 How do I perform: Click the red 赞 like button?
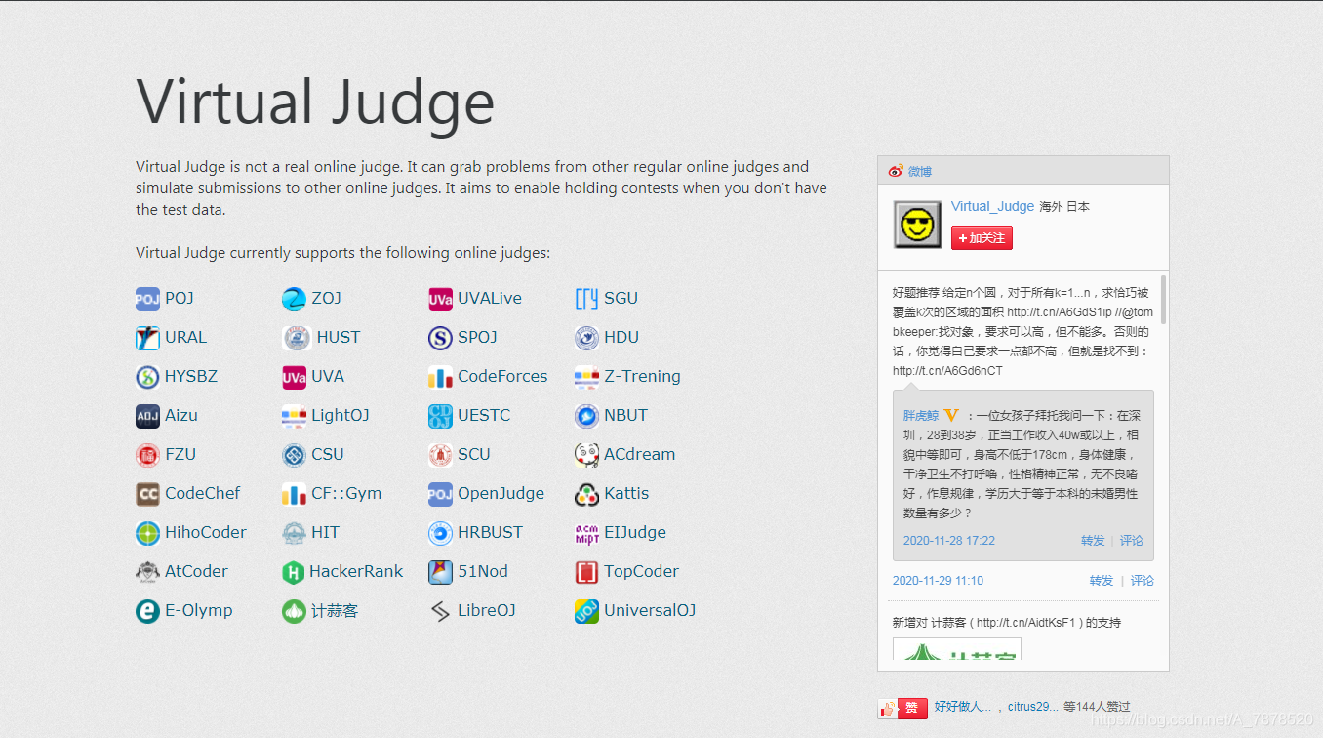pyautogui.click(x=902, y=709)
